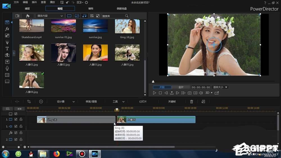Viewport: 281px width, 158px height.
Task: Undo the last action
Action: (67, 2)
